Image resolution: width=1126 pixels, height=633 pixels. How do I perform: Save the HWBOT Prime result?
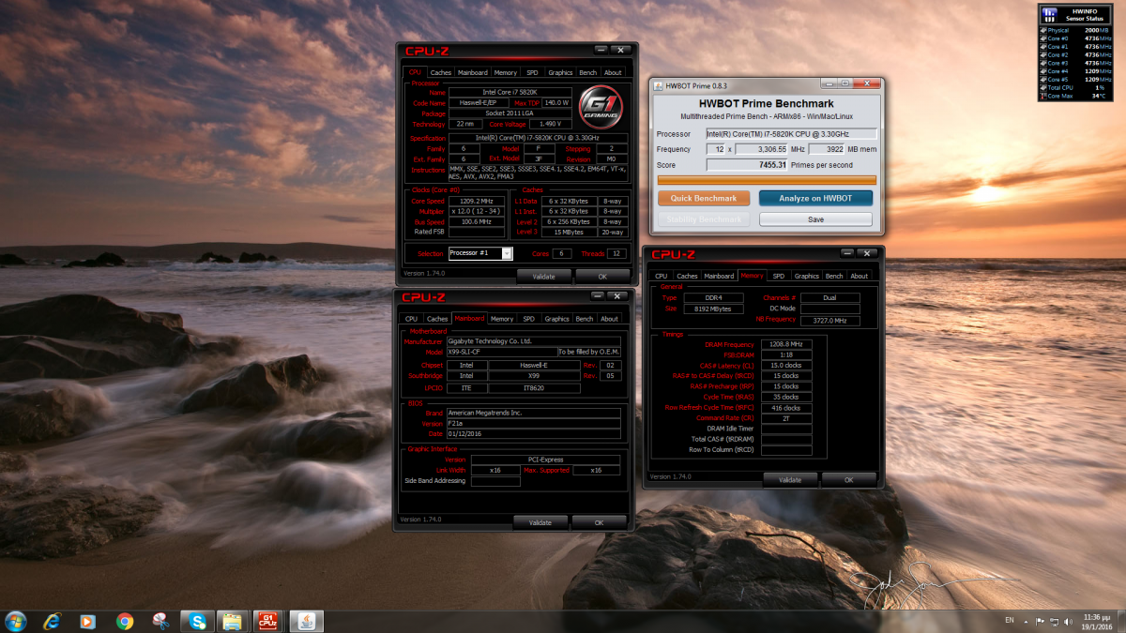(815, 219)
